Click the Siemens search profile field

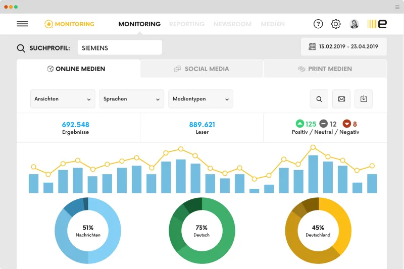click(x=120, y=47)
